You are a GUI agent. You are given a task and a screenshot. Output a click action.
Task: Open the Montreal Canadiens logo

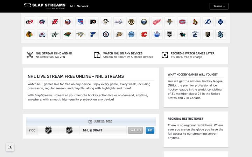click(182, 22)
